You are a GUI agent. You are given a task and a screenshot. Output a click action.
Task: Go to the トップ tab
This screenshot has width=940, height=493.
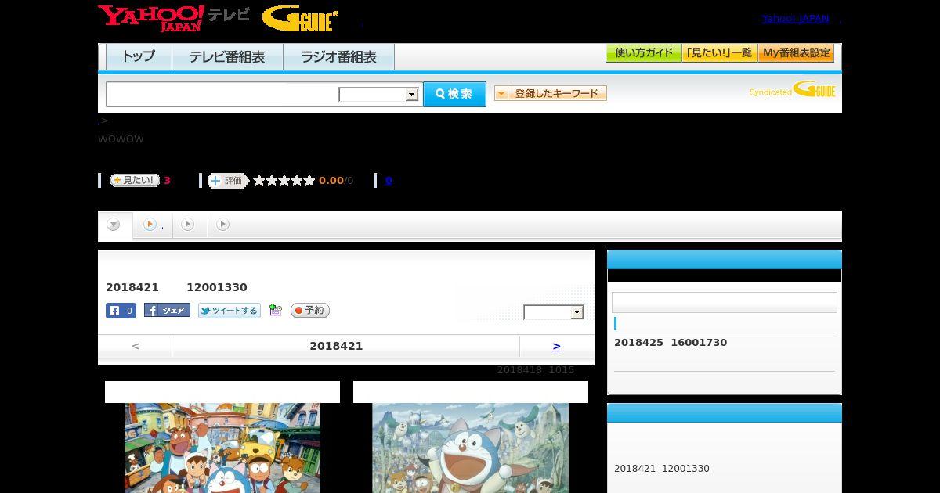[x=139, y=57]
